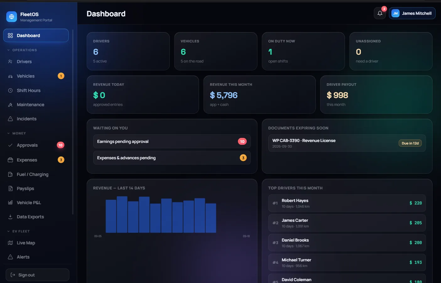
Task: Click the Fuel / Charging document icon
Action: click(10, 174)
